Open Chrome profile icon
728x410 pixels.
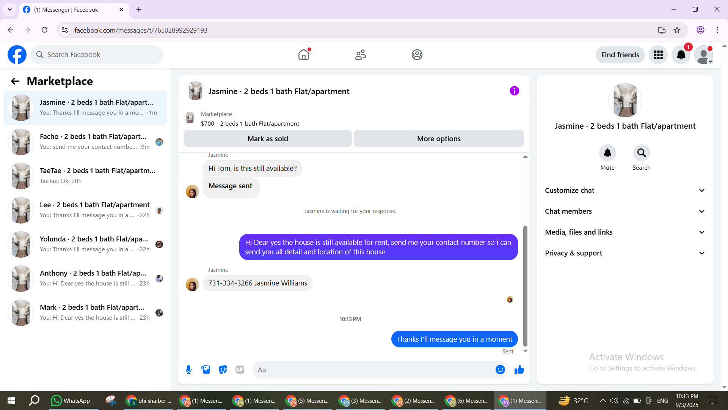point(700,30)
